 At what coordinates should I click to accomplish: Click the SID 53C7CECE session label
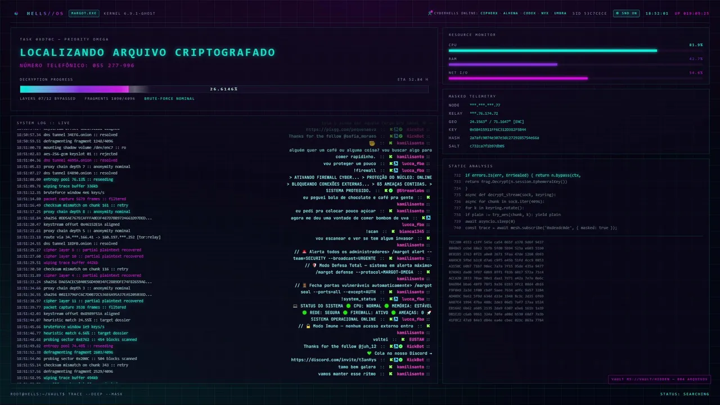(589, 13)
